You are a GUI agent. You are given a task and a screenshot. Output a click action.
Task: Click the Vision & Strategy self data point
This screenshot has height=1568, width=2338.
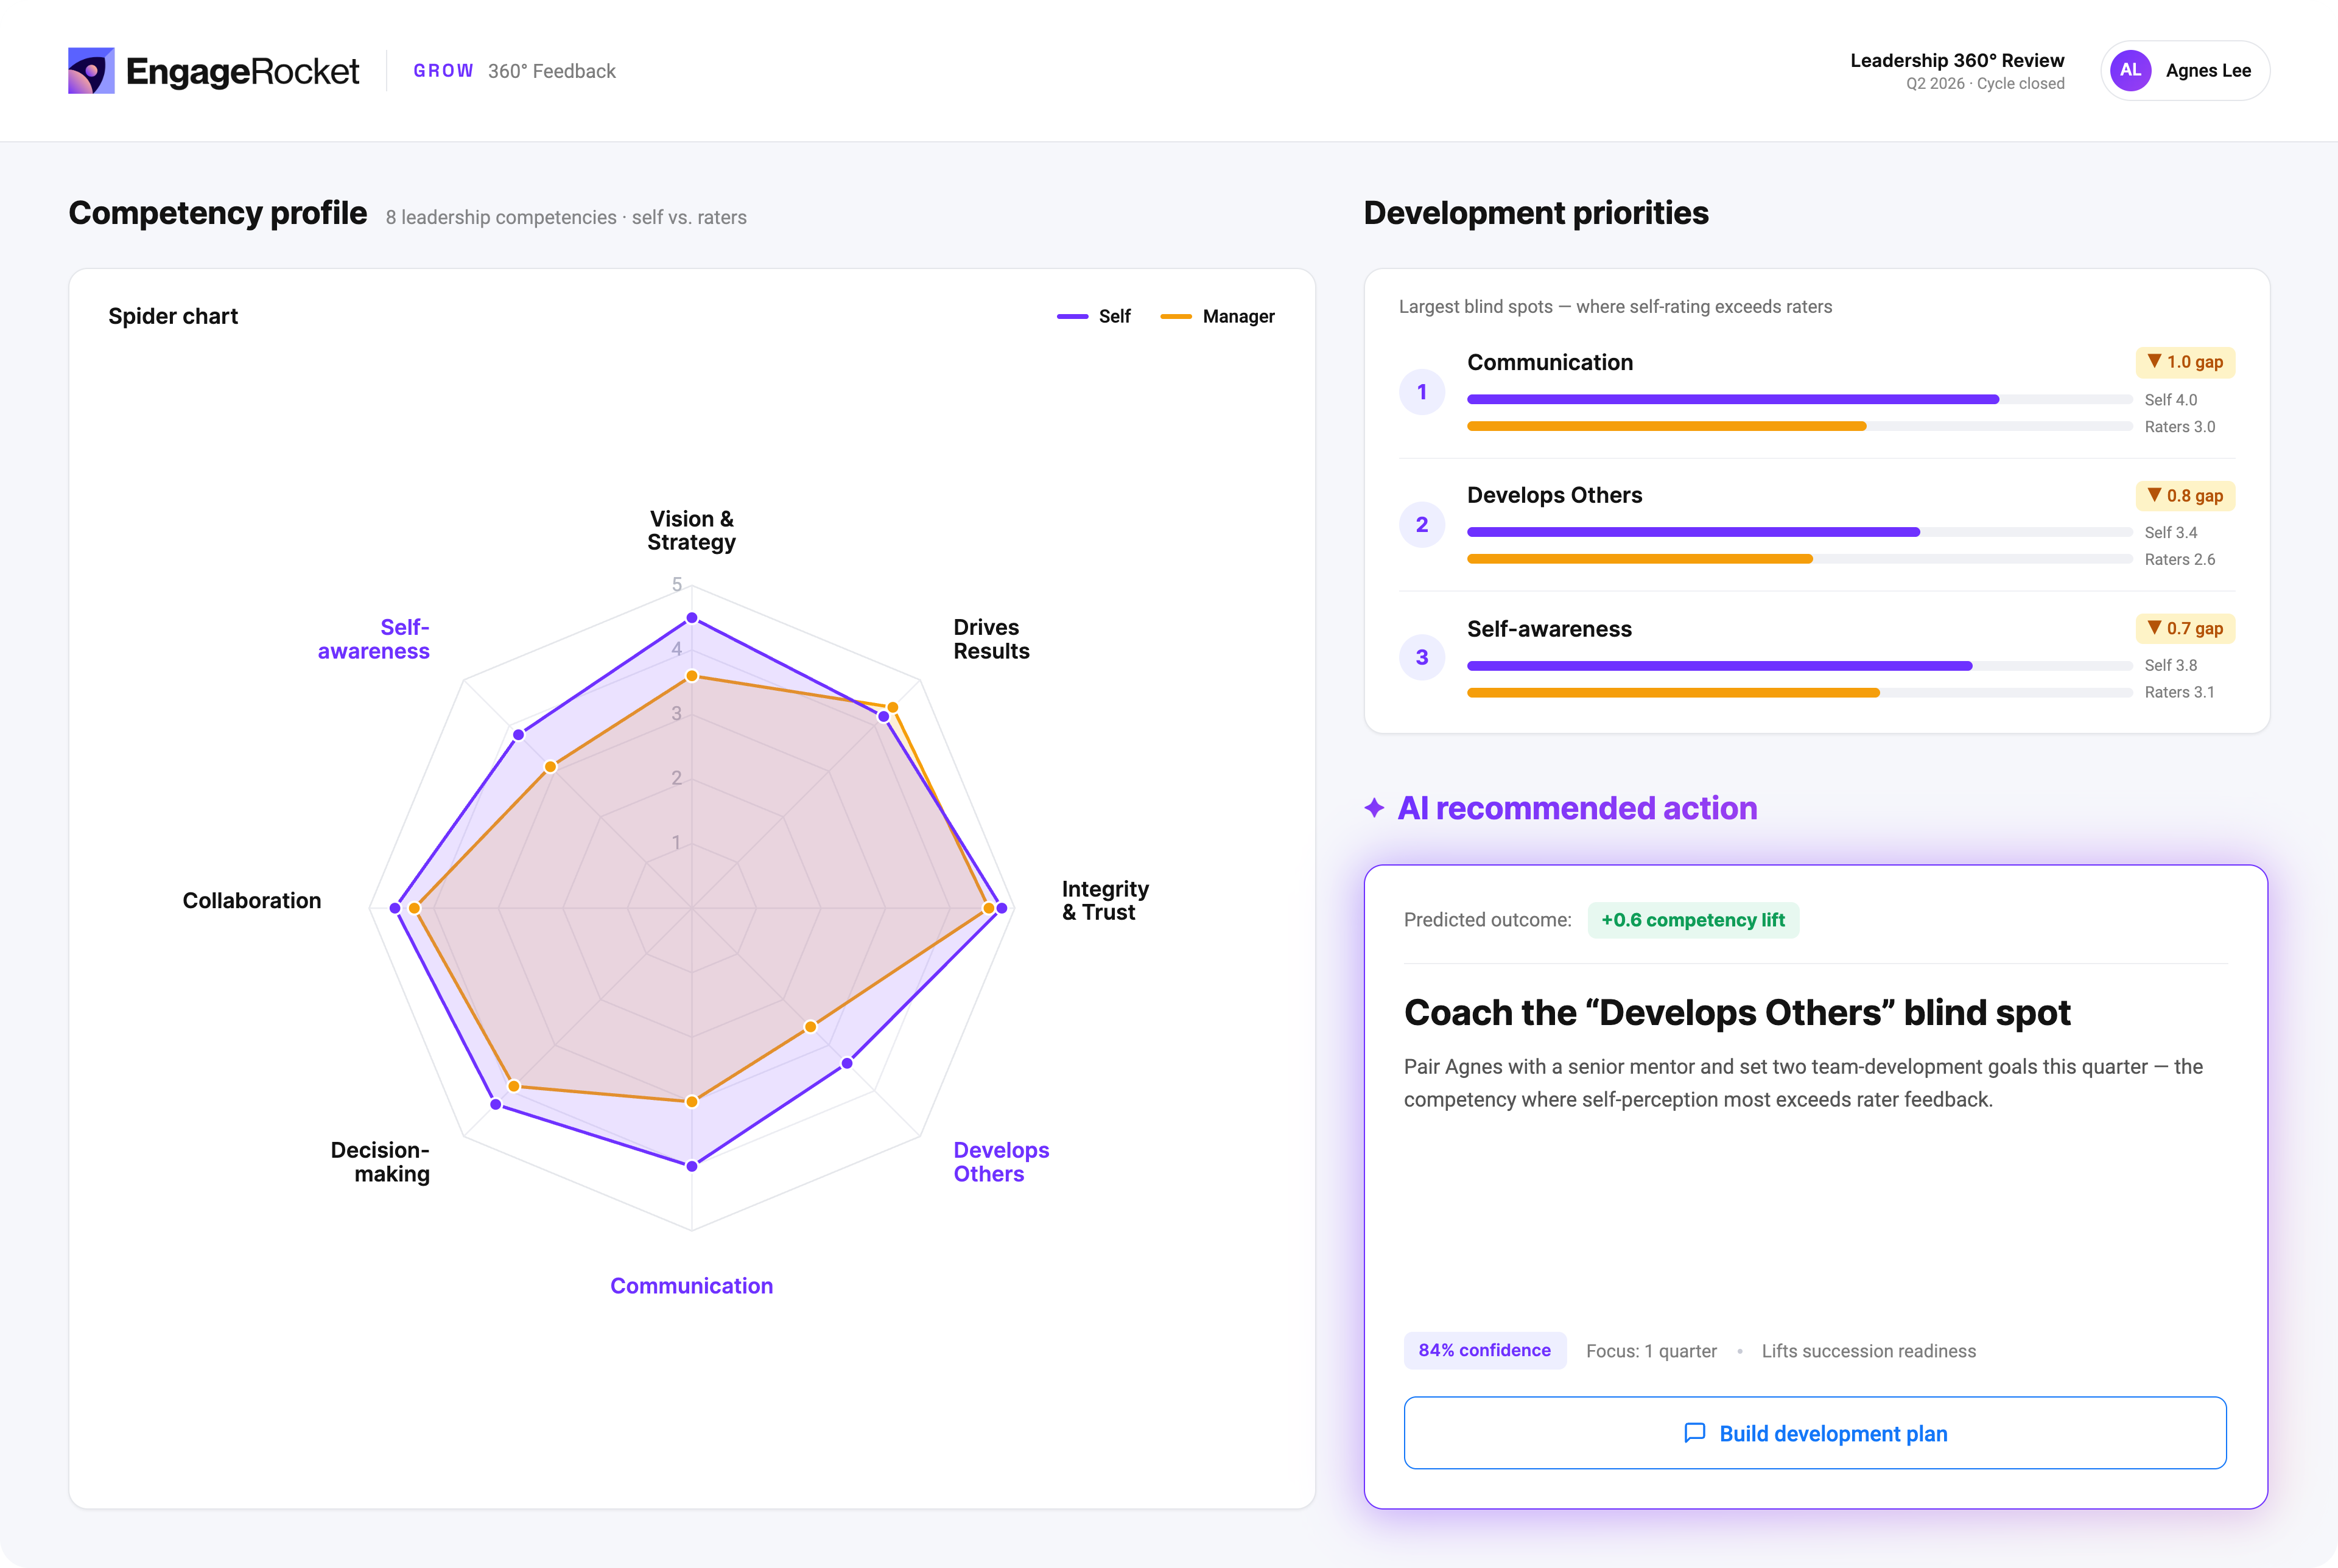pyautogui.click(x=692, y=618)
